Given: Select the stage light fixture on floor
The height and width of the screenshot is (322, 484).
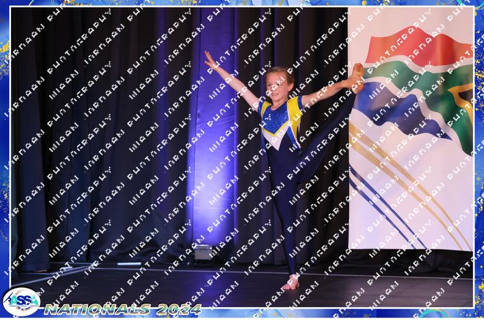Looking at the screenshot, I should (x=203, y=252).
